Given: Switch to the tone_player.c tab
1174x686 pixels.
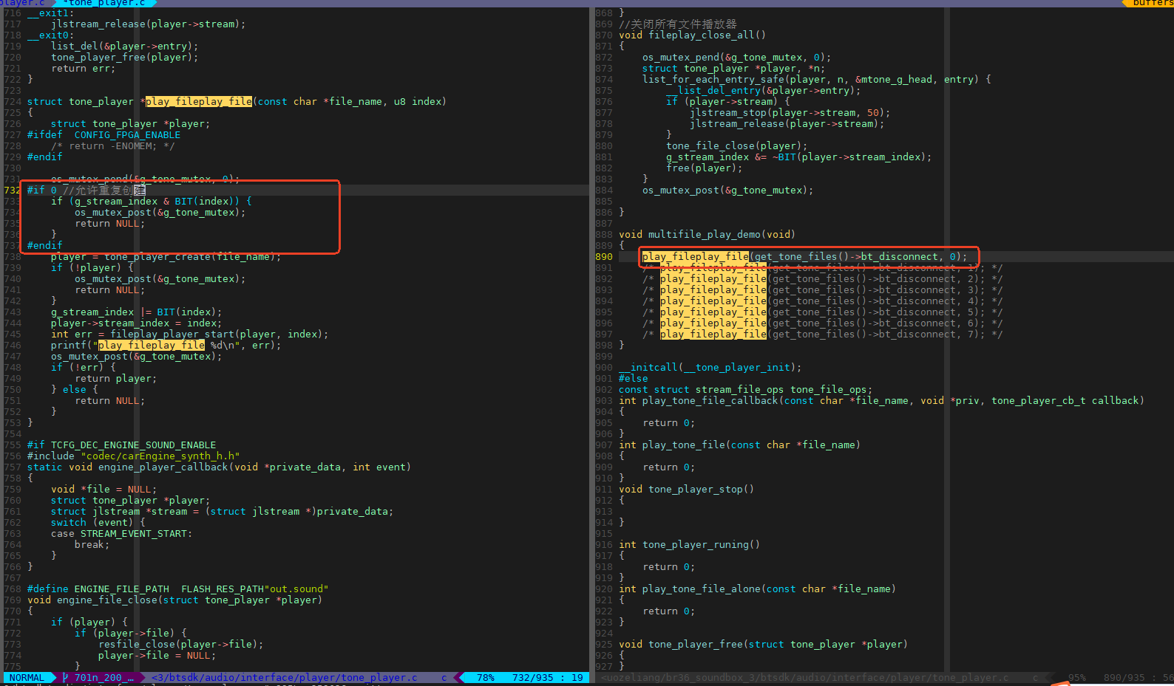Looking at the screenshot, I should 107,3.
